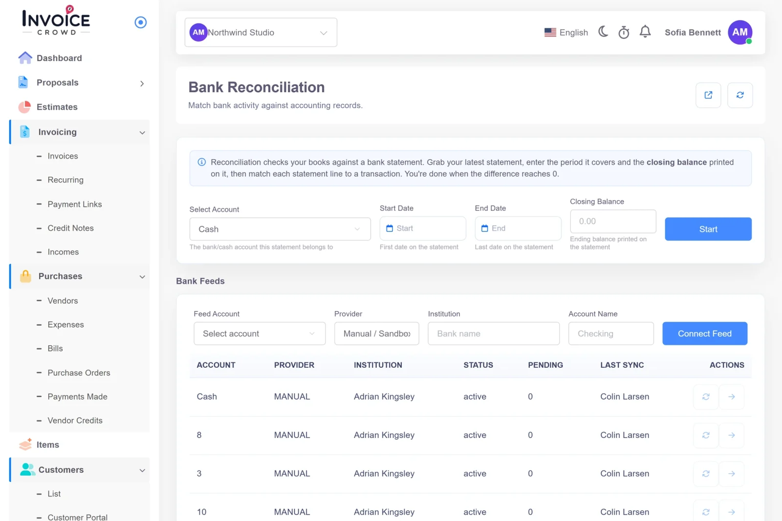Click the Items stack icon
This screenshot has width=782, height=521.
tap(25, 444)
